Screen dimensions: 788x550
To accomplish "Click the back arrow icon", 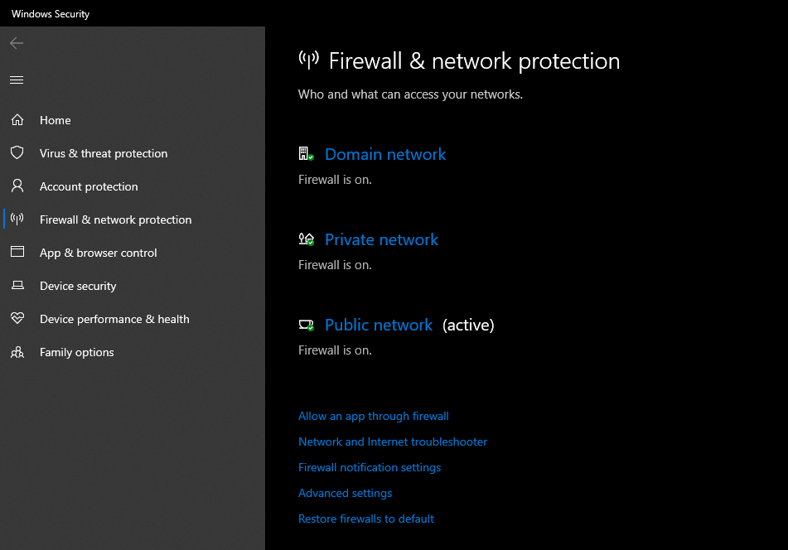I will (x=17, y=43).
